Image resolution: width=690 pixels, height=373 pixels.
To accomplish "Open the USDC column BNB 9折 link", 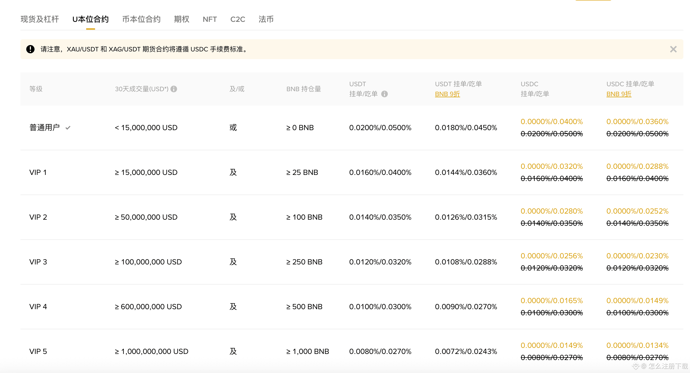I will [x=618, y=94].
